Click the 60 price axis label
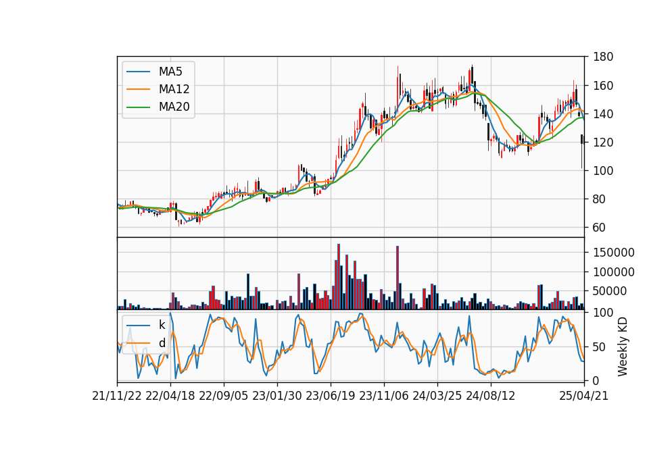Screen dimensions: 649x466 (x=600, y=228)
